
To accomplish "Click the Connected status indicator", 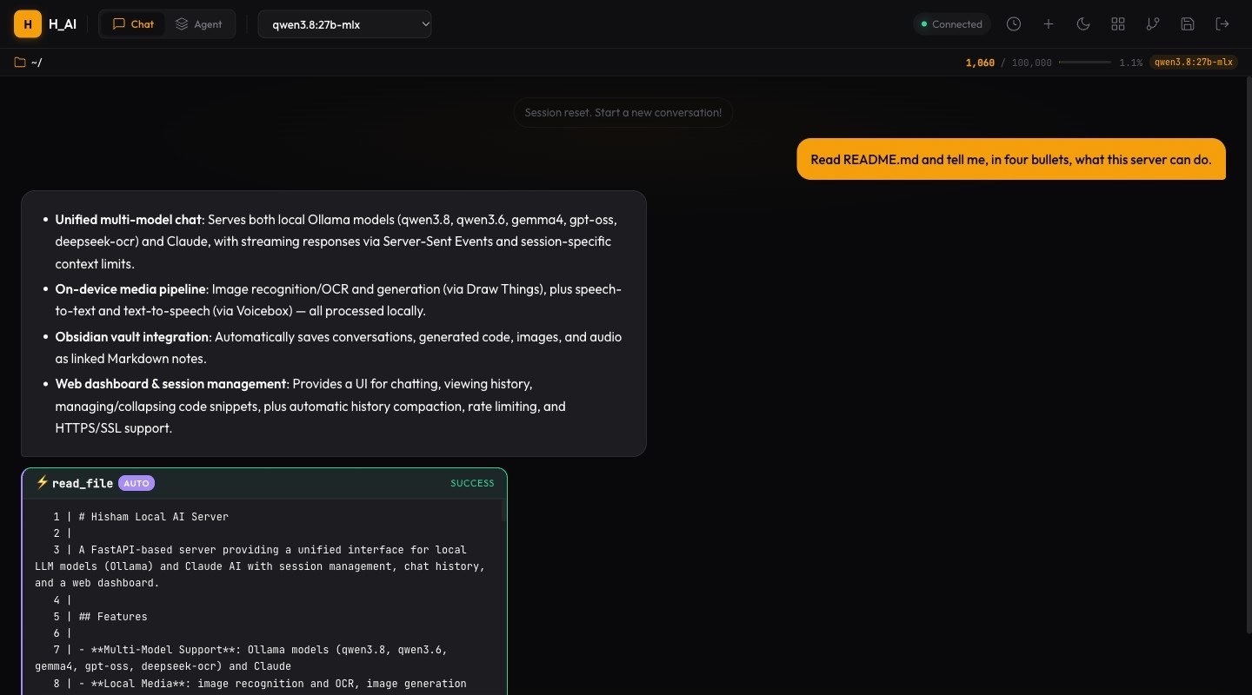I will 951,24.
